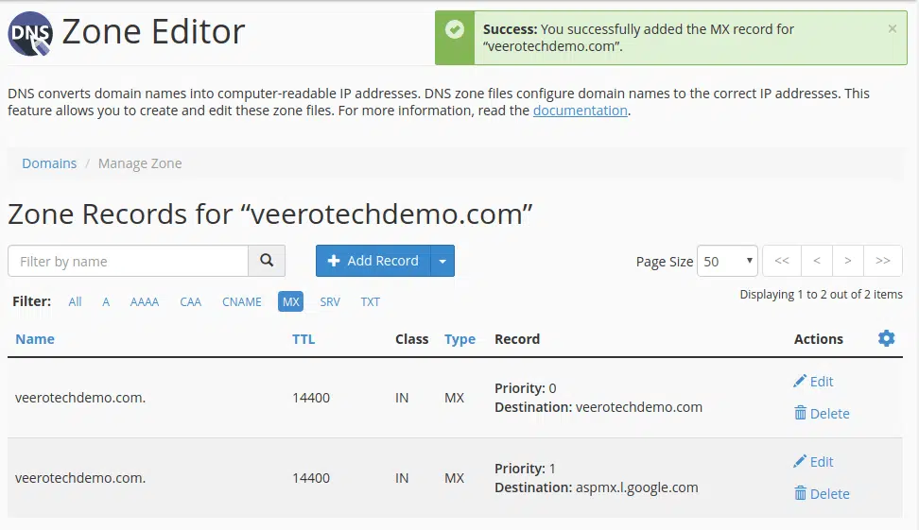Delete the aspmx.l.google.com MX record
This screenshot has width=919, height=530.
coord(822,494)
